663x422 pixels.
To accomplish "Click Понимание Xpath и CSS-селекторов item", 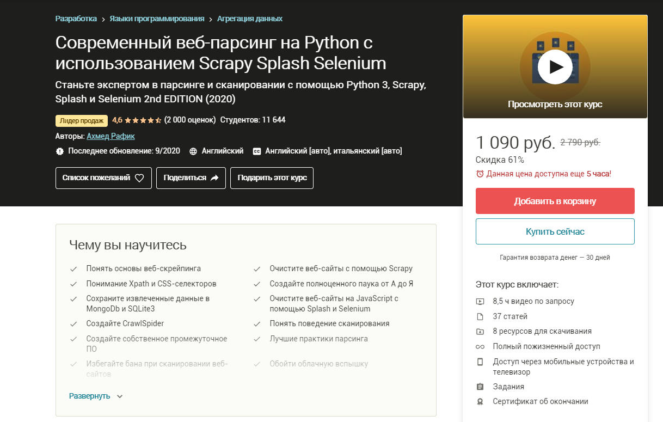I will pyautogui.click(x=151, y=284).
